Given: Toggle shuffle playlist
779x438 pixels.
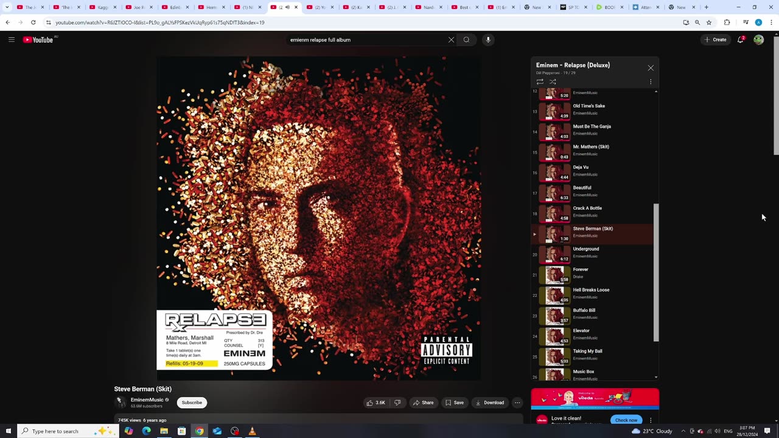Looking at the screenshot, I should click(x=553, y=82).
